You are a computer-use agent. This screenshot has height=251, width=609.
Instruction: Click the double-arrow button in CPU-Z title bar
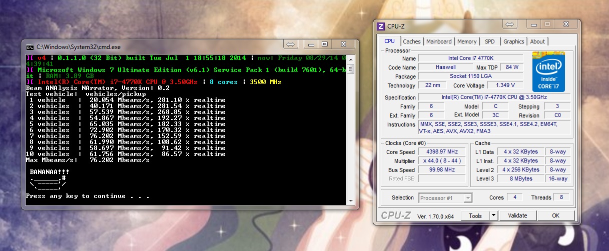click(x=510, y=24)
